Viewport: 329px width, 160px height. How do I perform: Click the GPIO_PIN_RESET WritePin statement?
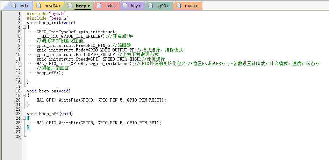pyautogui.click(x=101, y=100)
